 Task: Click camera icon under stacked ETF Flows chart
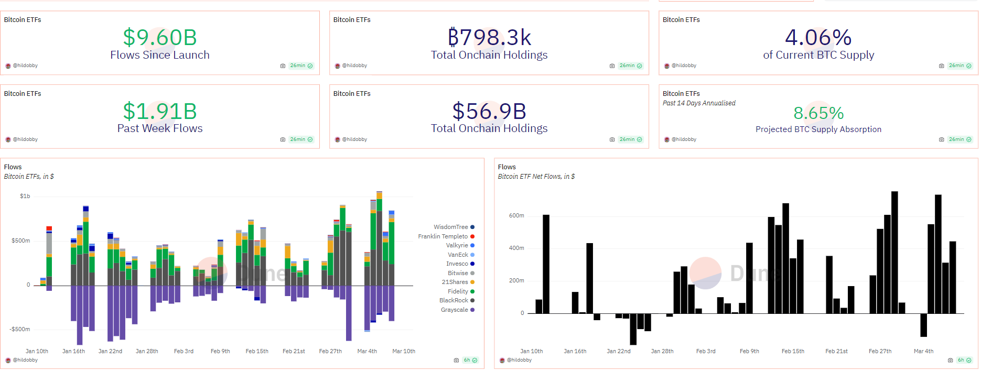tap(456, 361)
